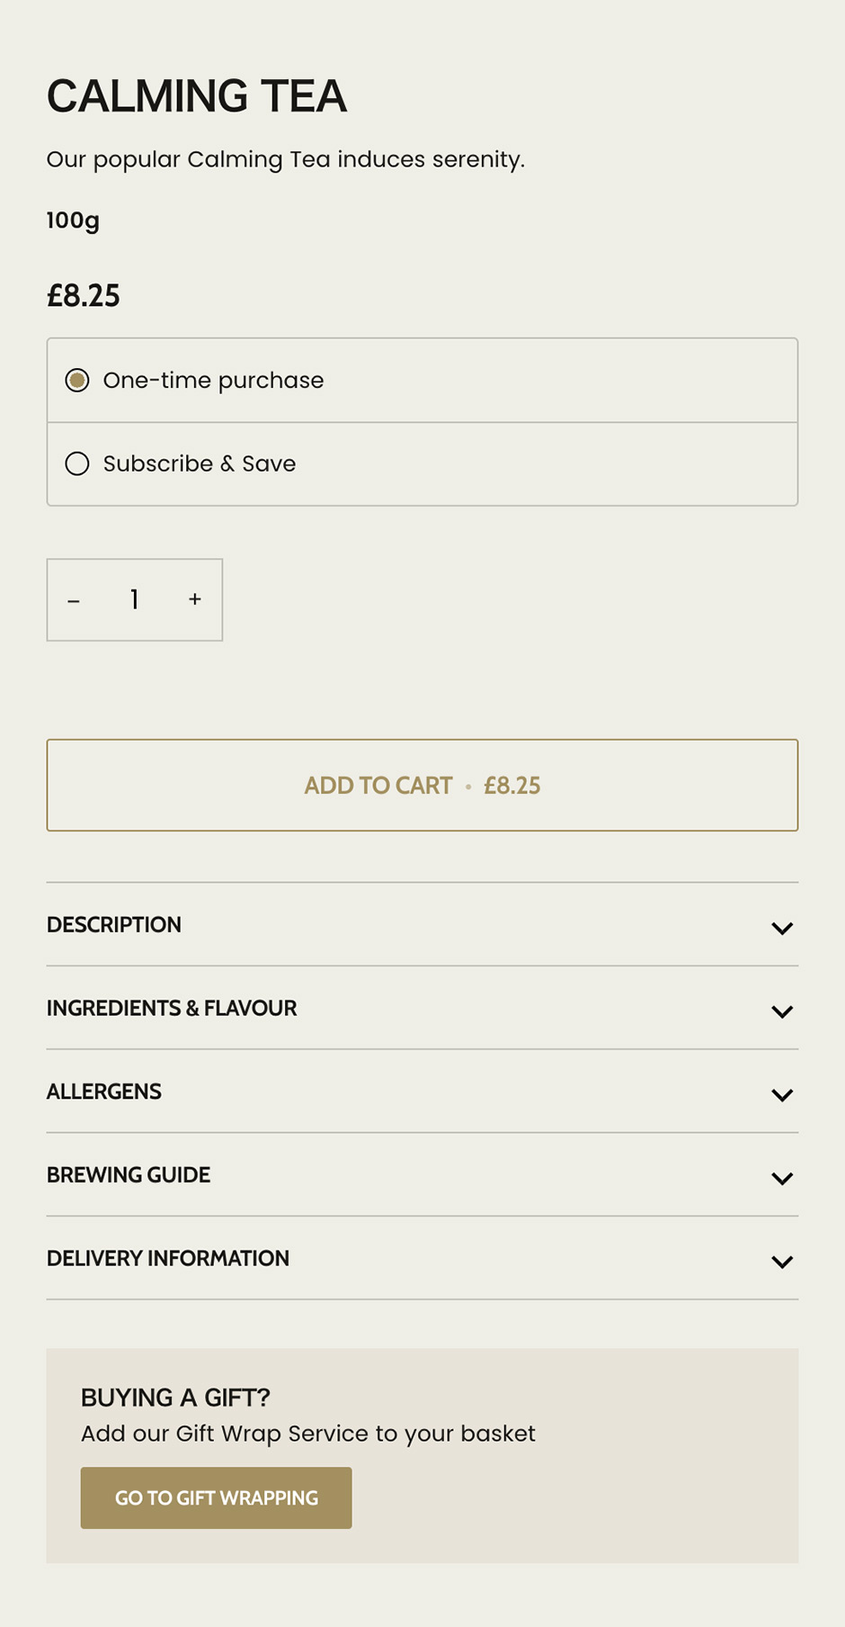This screenshot has height=1627, width=845.
Task: Click the Go to Gift Wrapping button
Action: tap(217, 1497)
